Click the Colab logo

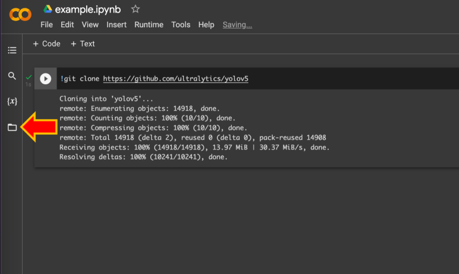point(20,14)
